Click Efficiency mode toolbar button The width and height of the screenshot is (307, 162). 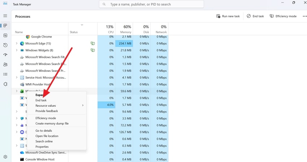tap(283, 16)
